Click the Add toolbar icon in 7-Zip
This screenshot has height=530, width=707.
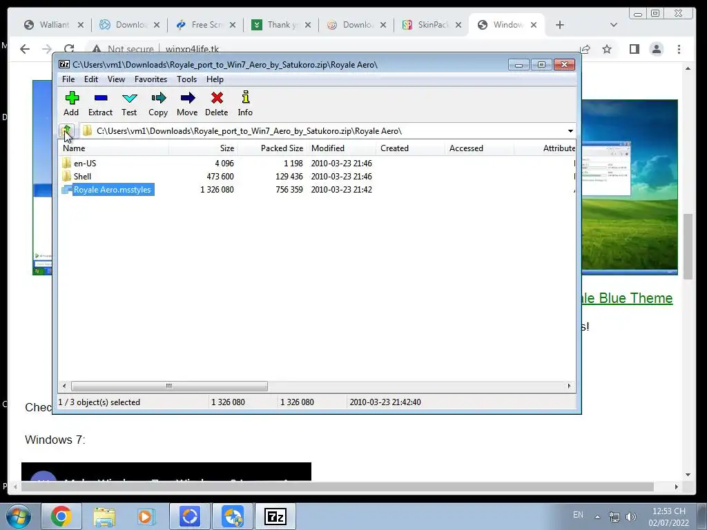pos(71,104)
